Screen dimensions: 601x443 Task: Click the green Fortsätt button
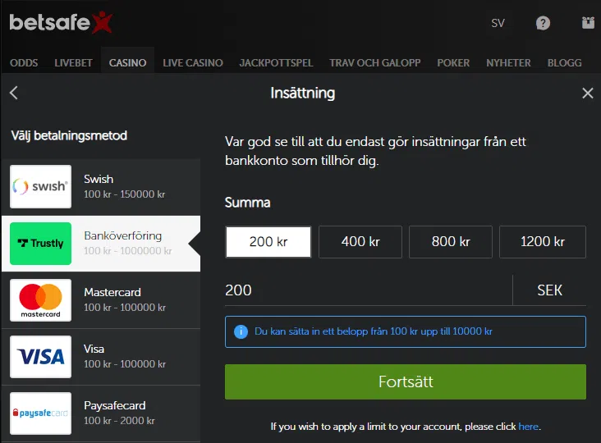click(406, 381)
